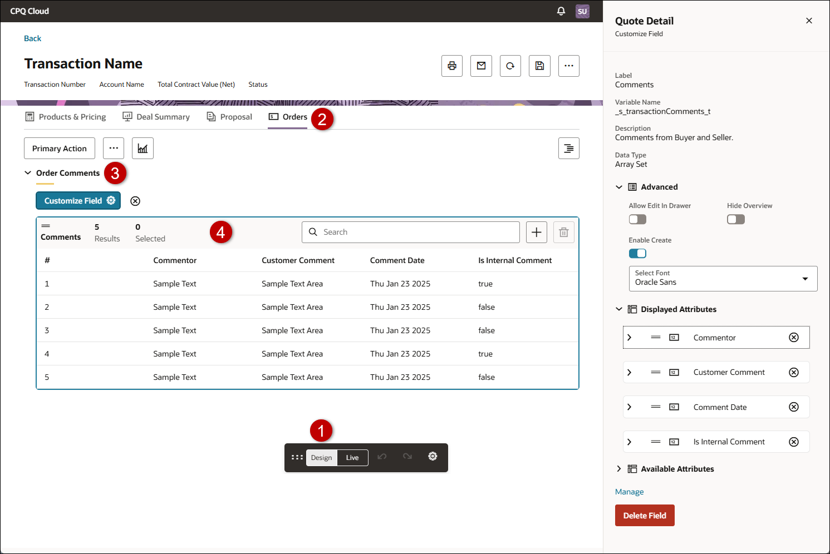Viewport: 830px width, 554px height.
Task: Click the Delete Field button
Action: (644, 515)
